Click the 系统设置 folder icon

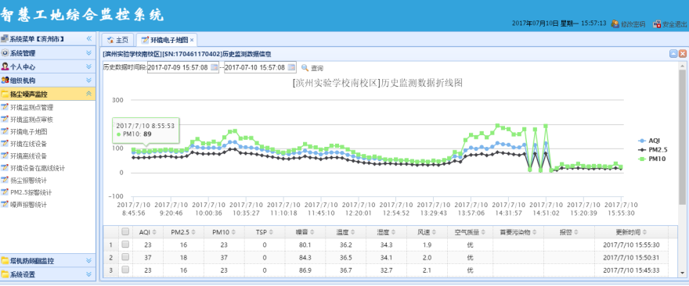coord(5,274)
